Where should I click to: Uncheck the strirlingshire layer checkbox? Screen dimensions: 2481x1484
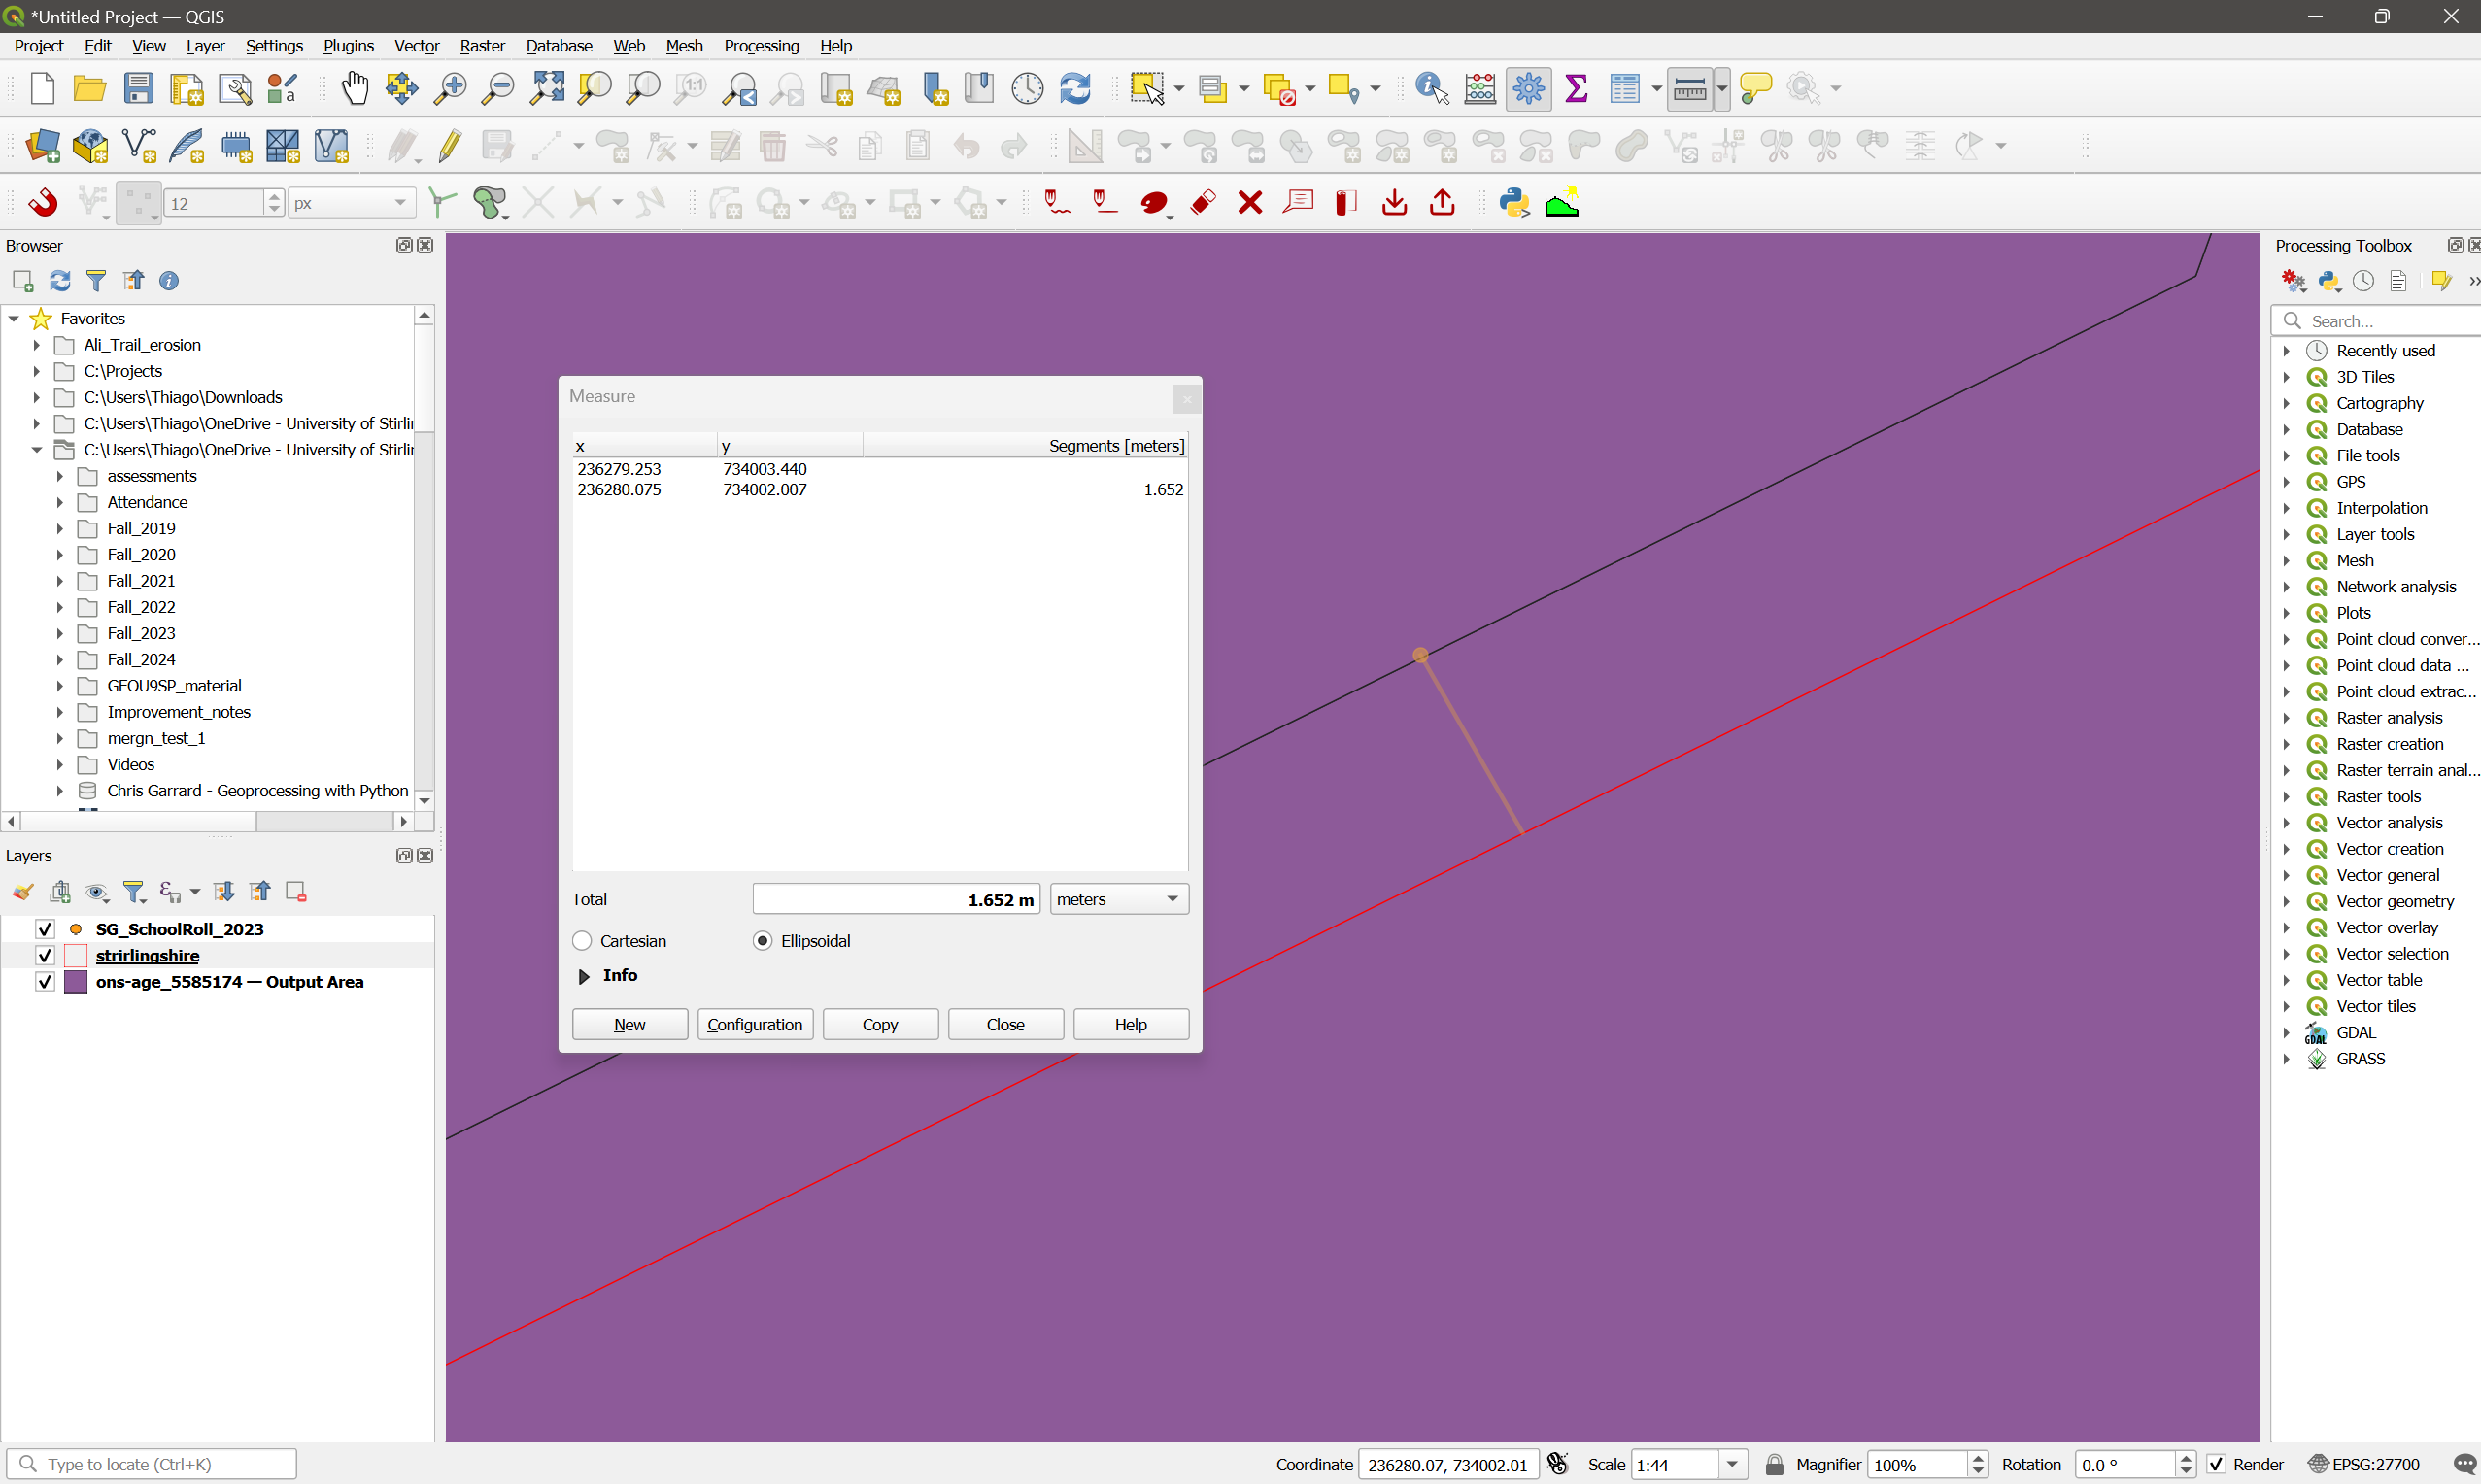(x=45, y=955)
